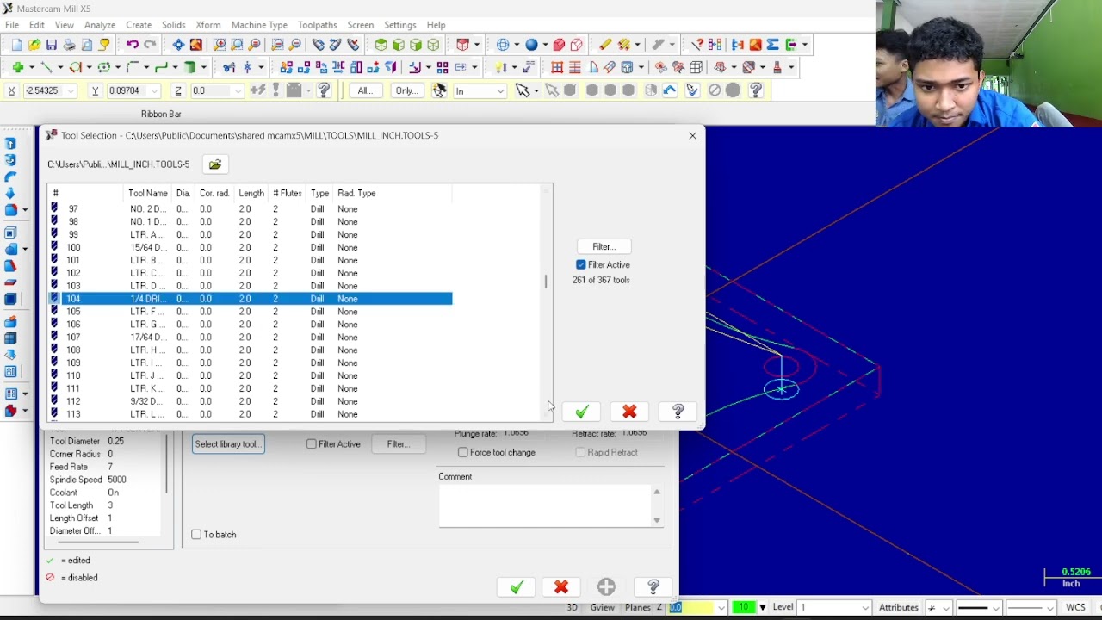This screenshot has width=1102, height=620.
Task: Enable the Force tool change checkbox
Action: [463, 453]
